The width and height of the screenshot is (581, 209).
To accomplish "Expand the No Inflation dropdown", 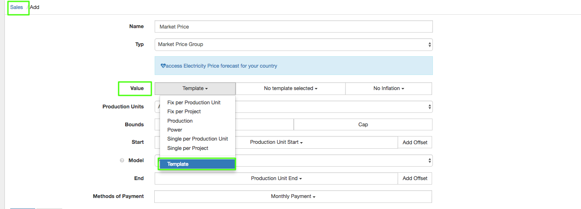I will pos(388,88).
